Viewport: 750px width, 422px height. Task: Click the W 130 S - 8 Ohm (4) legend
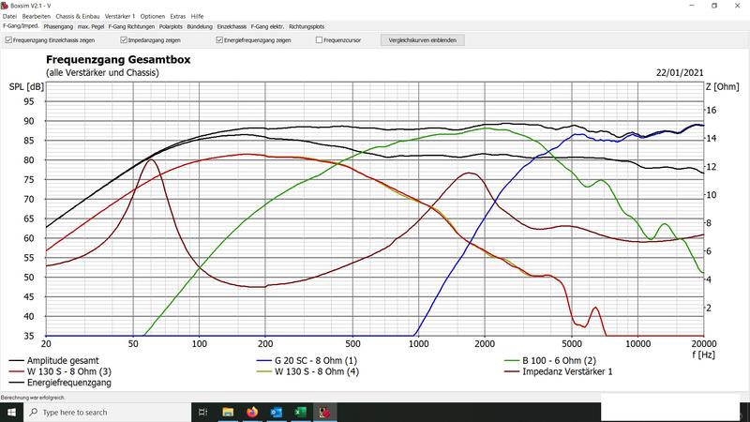click(307, 371)
